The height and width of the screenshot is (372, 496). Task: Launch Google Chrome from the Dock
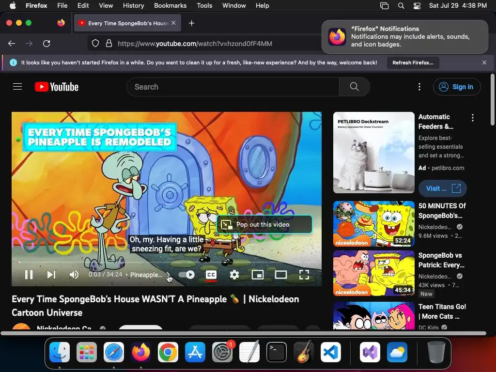[168, 352]
